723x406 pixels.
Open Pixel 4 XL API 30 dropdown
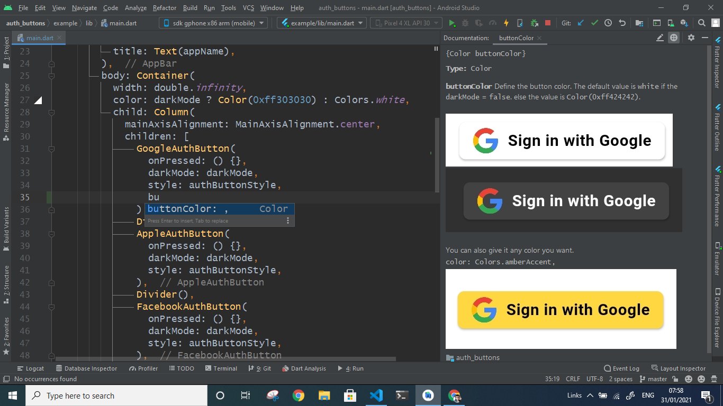(x=407, y=23)
